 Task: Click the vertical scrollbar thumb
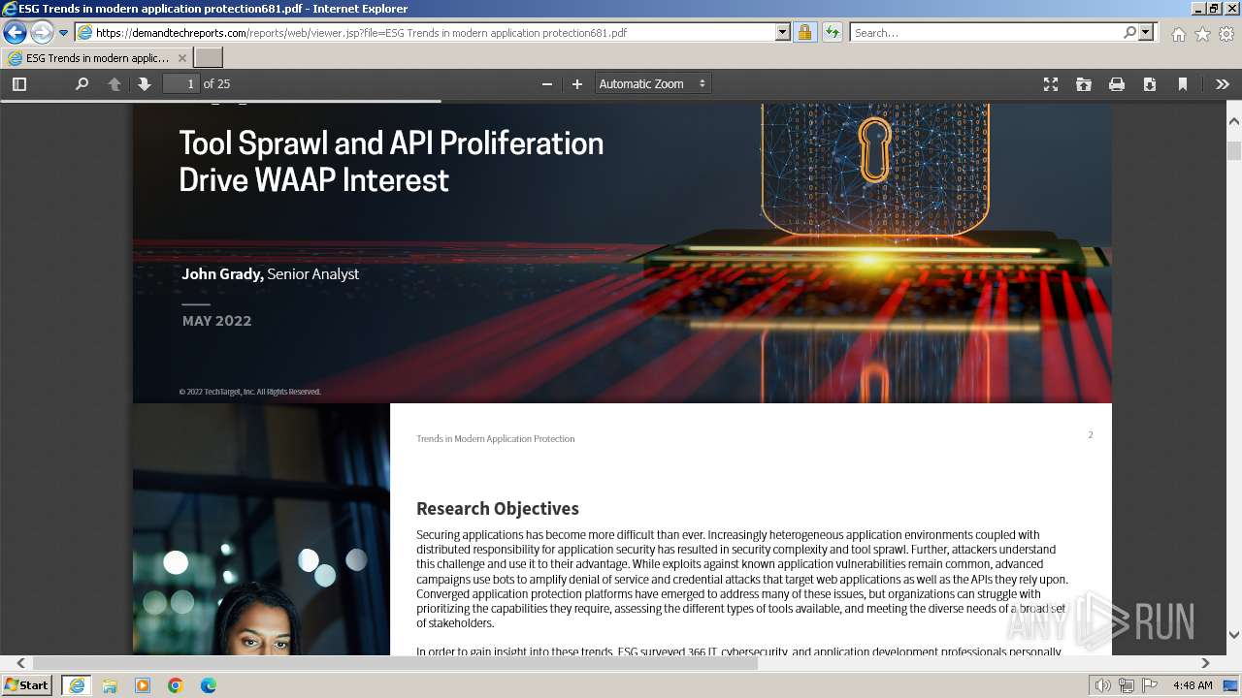tap(1234, 151)
